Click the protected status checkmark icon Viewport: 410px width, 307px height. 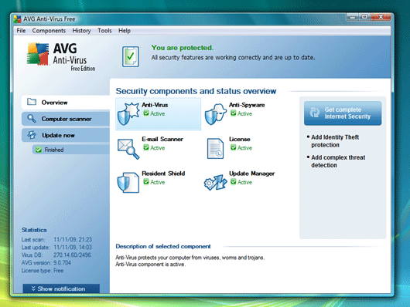point(131,56)
